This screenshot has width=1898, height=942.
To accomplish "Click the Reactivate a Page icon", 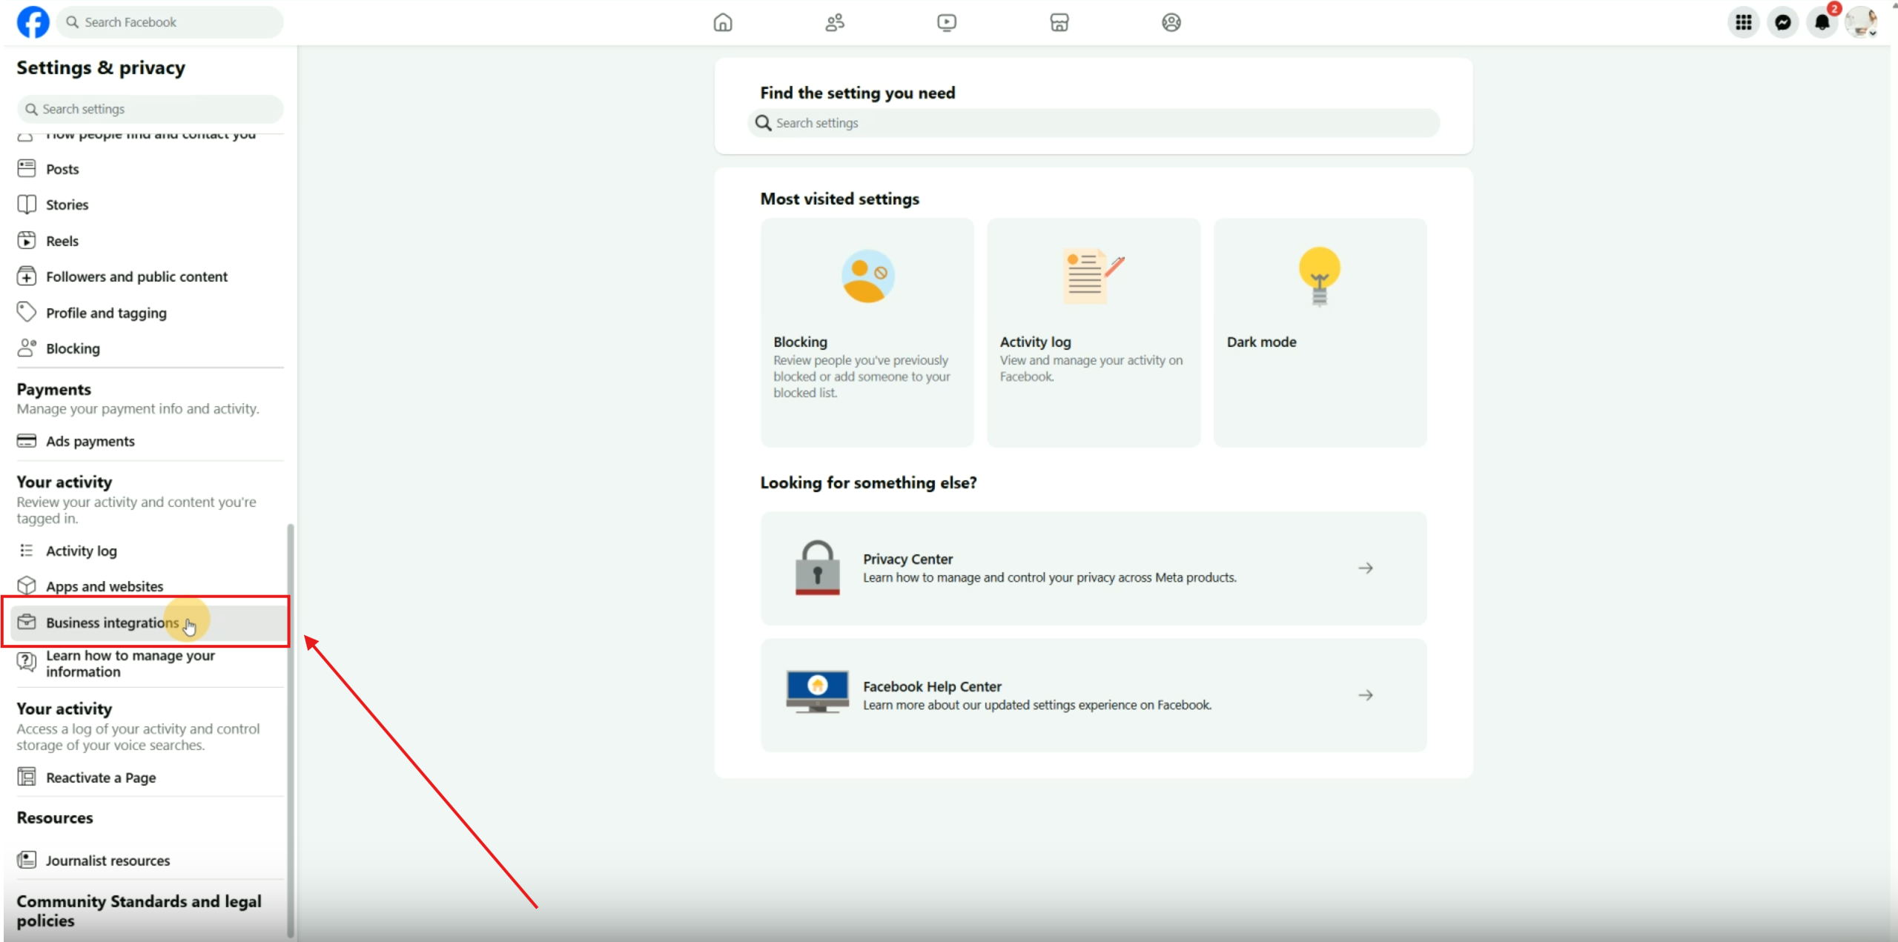I will coord(27,777).
